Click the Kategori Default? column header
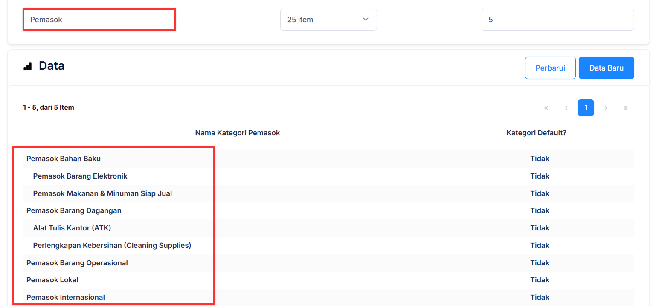The image size is (659, 307). click(536, 133)
